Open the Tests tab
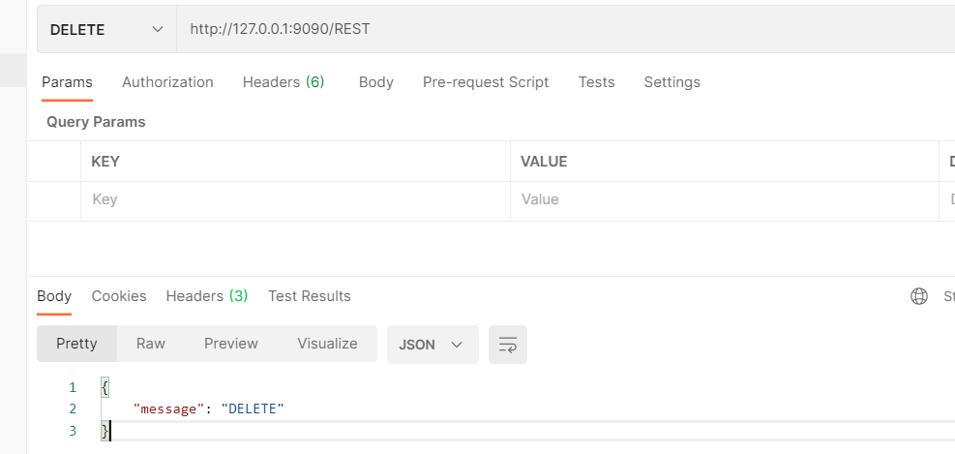The width and height of the screenshot is (955, 454). (x=596, y=82)
